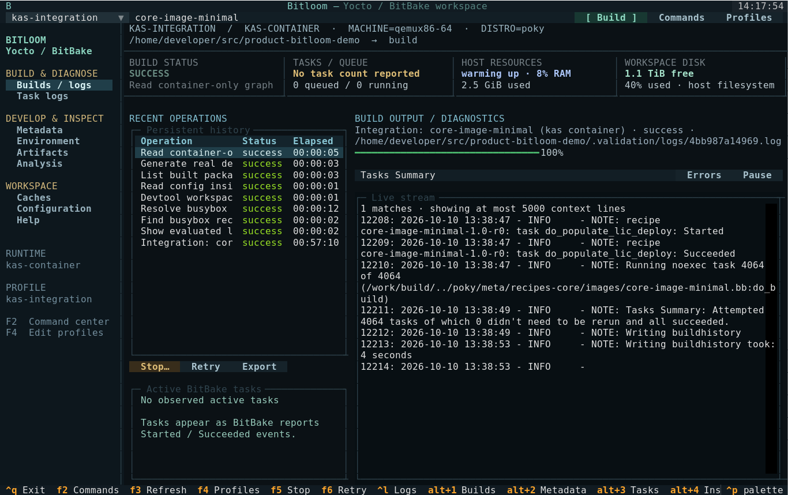The image size is (788, 495).
Task: Open ^p palette in footer
Action: pyautogui.click(x=754, y=490)
